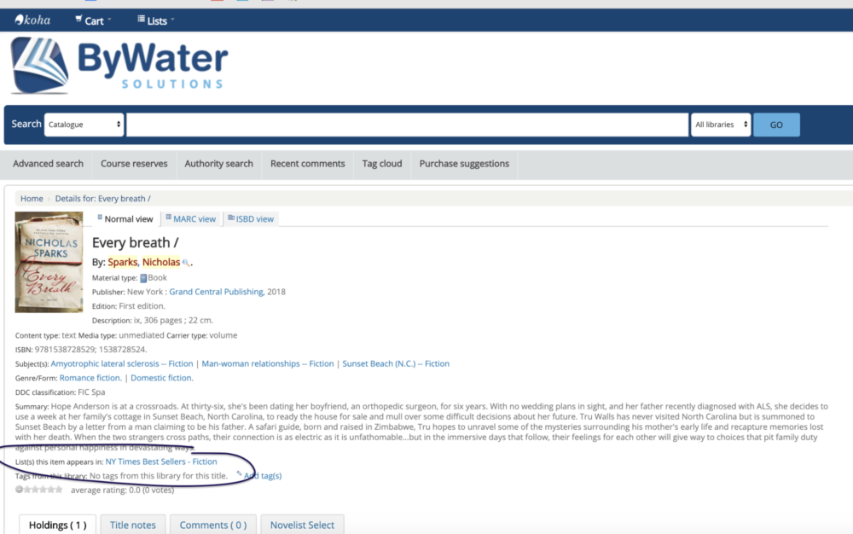Click the GO search button

click(x=776, y=125)
